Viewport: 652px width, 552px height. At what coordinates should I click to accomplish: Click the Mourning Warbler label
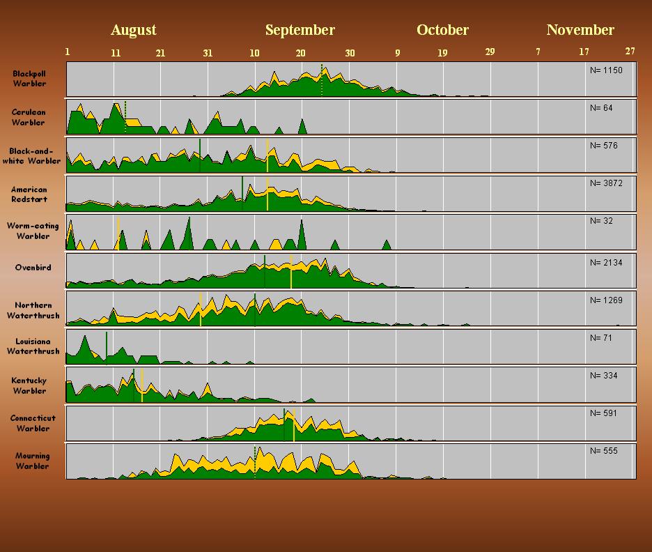(x=32, y=461)
